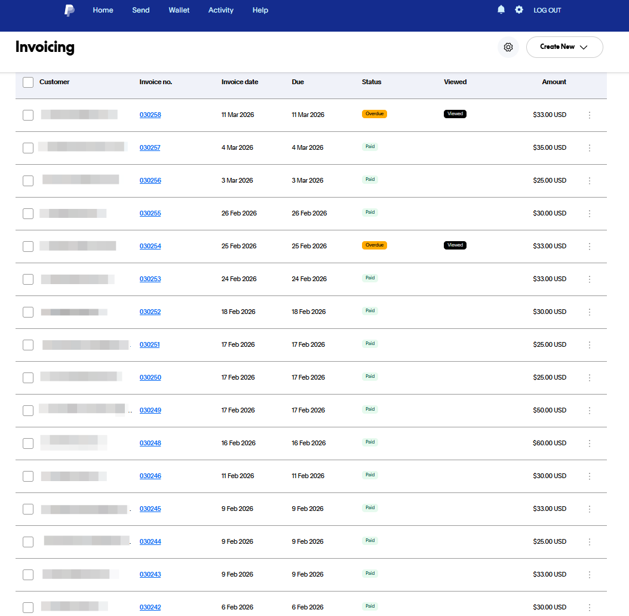Open row actions menu for invoice 030256
The height and width of the screenshot is (616, 629).
pos(590,181)
